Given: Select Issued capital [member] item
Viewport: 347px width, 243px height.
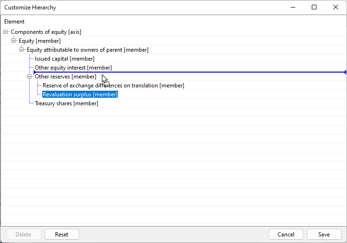Looking at the screenshot, I should tap(64, 59).
